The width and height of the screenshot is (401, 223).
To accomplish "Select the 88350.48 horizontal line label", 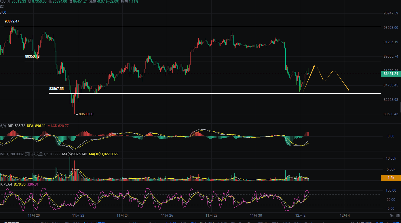I will pos(32,56).
